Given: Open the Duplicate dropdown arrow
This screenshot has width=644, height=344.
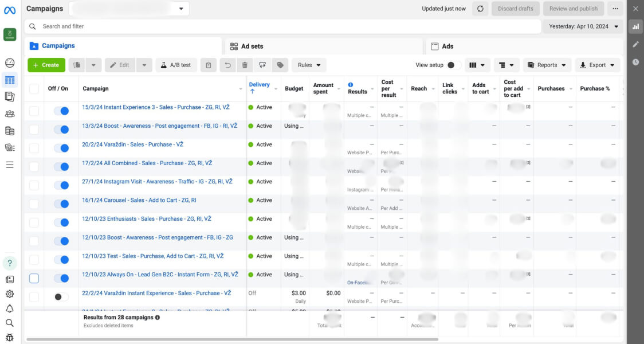Looking at the screenshot, I should pyautogui.click(x=93, y=65).
